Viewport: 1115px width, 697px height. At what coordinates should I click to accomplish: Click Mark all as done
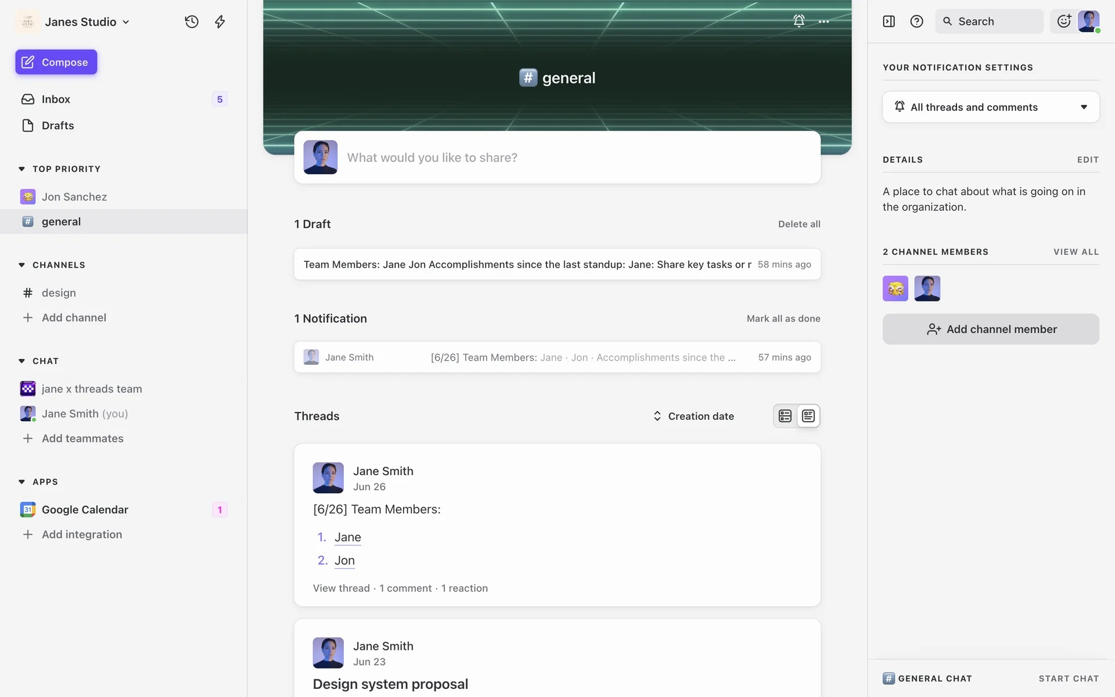pyautogui.click(x=783, y=318)
